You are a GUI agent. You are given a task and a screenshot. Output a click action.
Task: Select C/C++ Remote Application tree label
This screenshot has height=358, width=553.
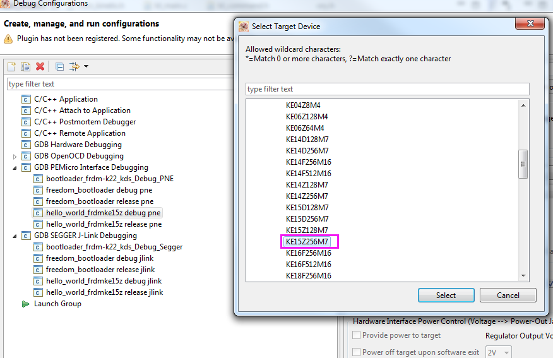(x=80, y=133)
